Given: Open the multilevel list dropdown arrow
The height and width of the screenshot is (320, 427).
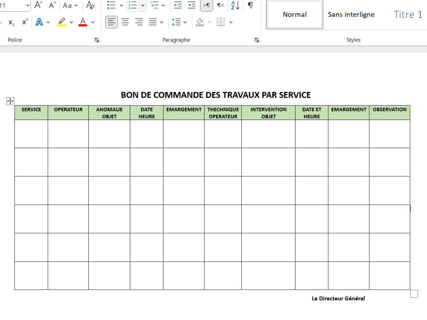Looking at the screenshot, I should click(163, 5).
